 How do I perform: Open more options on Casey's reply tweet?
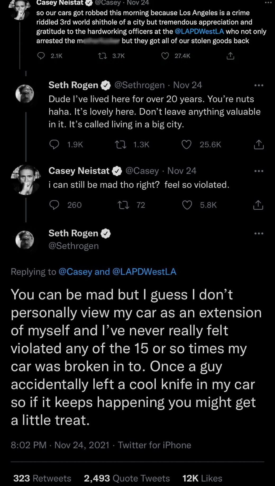coord(259,171)
